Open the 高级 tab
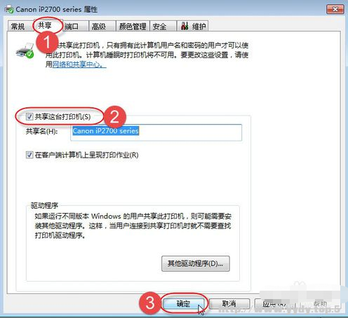Image resolution: width=348 pixels, height=318 pixels. (x=99, y=27)
